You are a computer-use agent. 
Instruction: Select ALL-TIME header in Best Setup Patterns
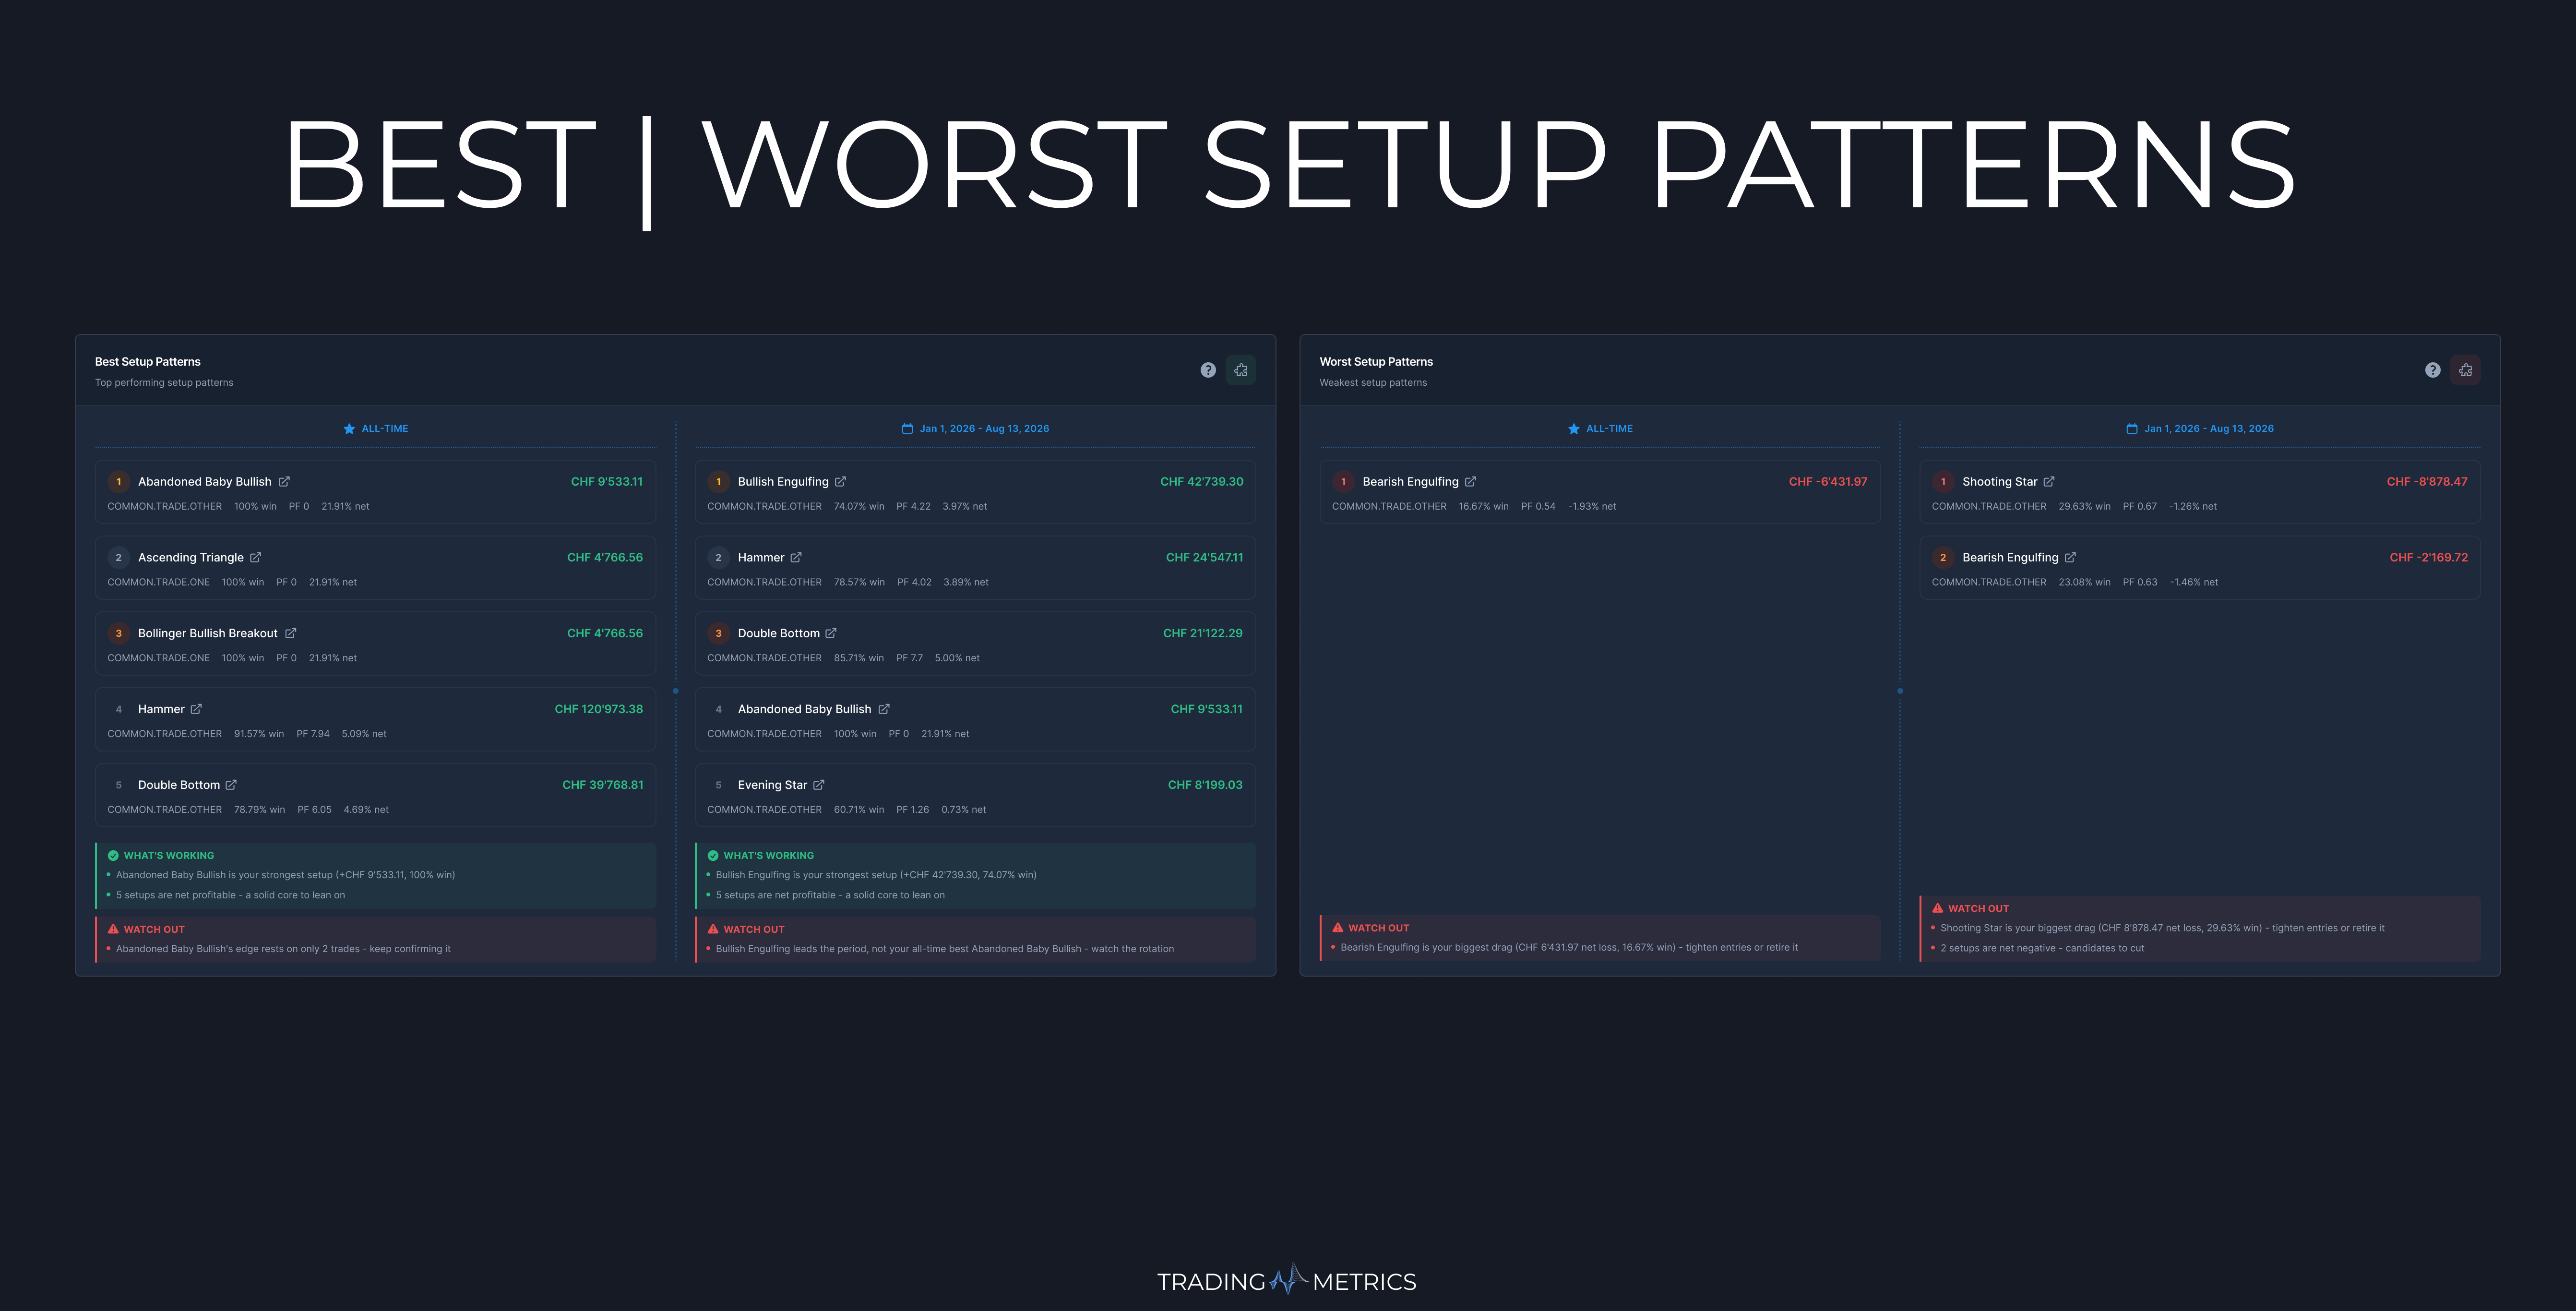coord(385,429)
